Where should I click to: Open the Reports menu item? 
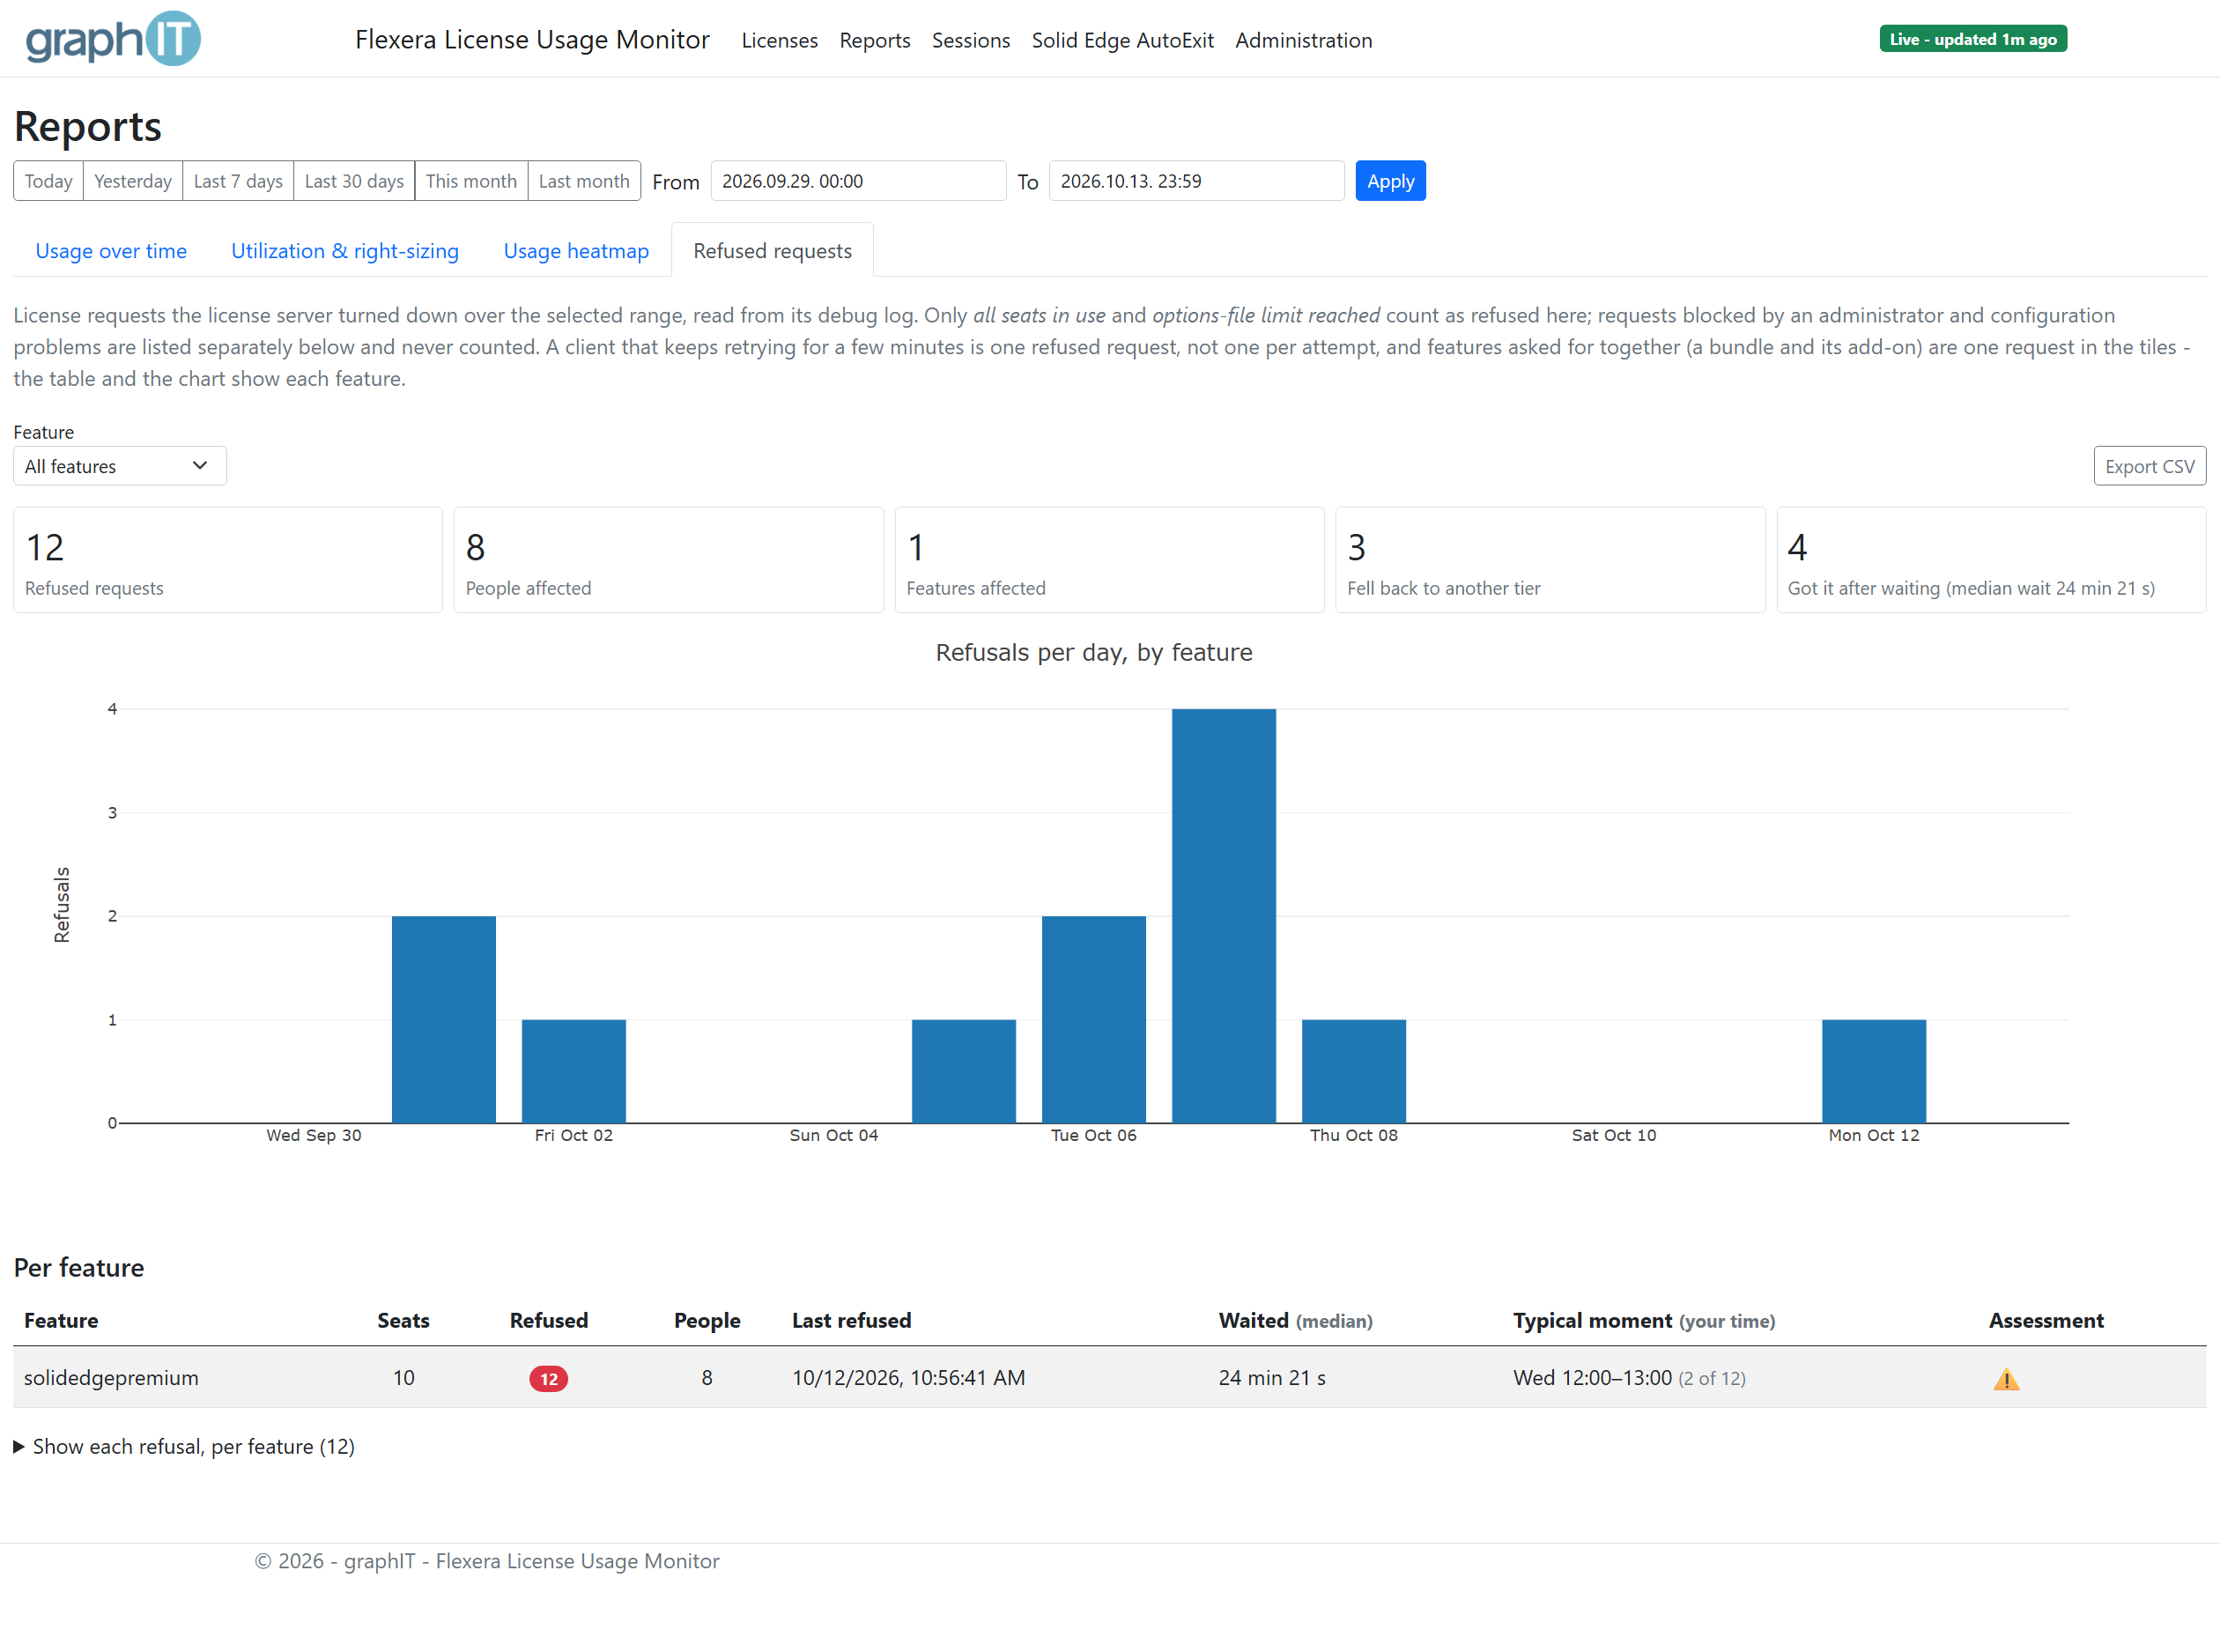pyautogui.click(x=874, y=40)
